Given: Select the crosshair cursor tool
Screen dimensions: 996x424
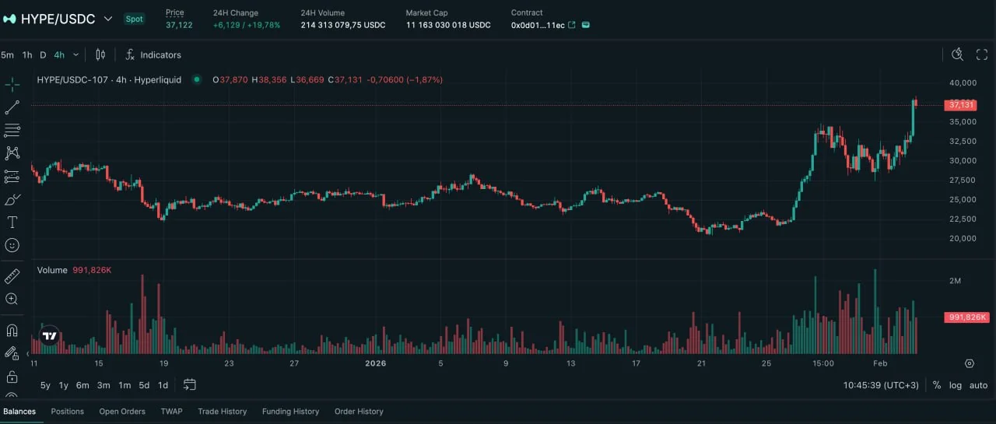Looking at the screenshot, I should 12,84.
